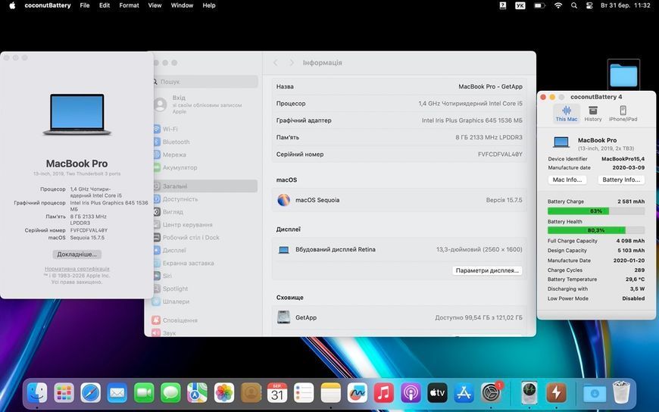
Task: Open the Mail app in the dock
Action: (117, 393)
